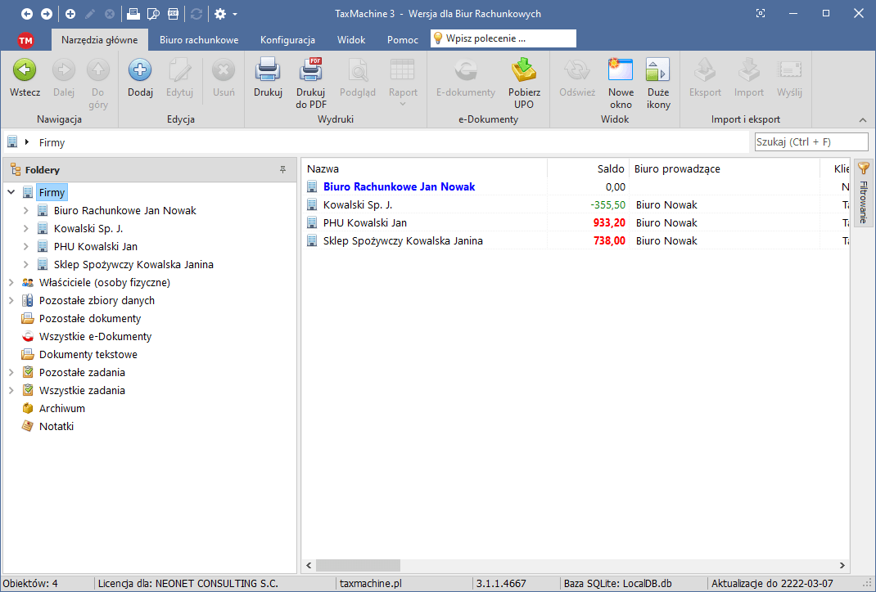Switch to Biuro rachunkowe tab
This screenshot has height=592, width=876.
coord(199,40)
